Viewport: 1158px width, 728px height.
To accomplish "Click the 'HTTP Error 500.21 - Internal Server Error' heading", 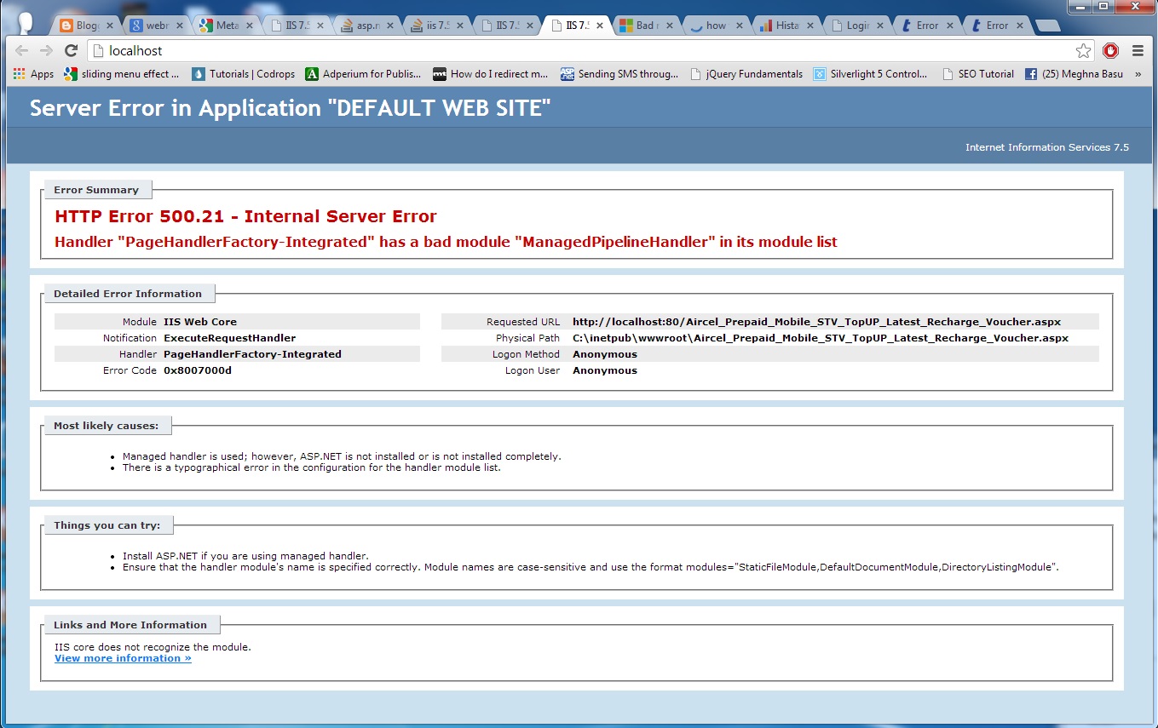I will 245,216.
